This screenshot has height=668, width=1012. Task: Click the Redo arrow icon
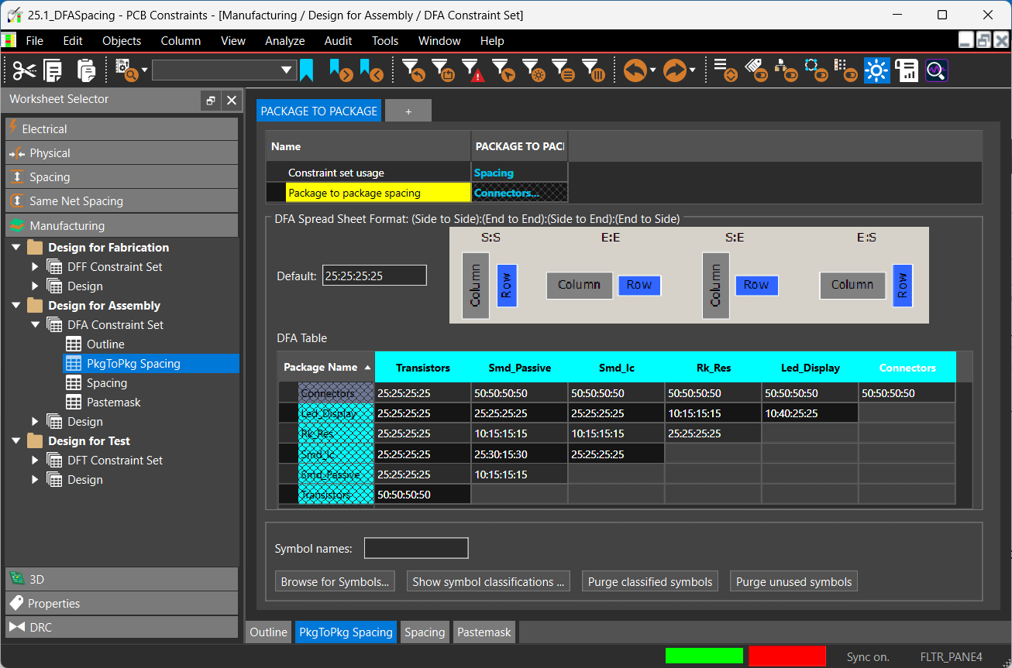[675, 71]
